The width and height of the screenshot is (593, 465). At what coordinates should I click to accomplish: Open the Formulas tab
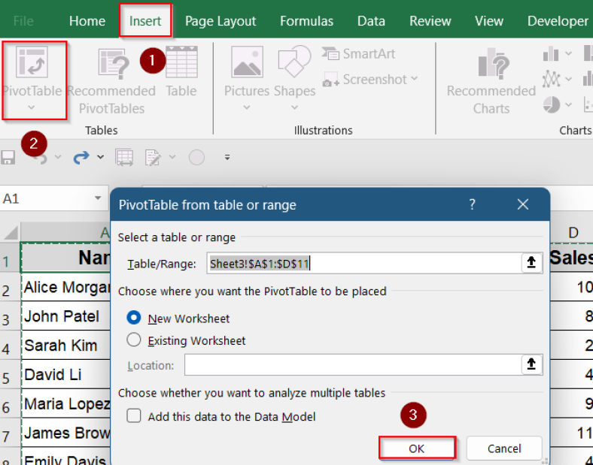306,21
